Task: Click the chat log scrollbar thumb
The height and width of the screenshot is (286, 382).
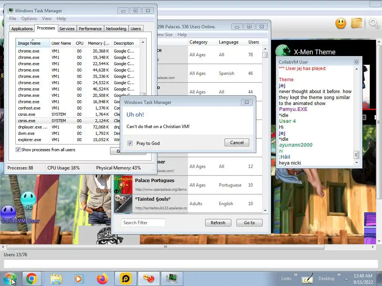Action: tap(356, 155)
